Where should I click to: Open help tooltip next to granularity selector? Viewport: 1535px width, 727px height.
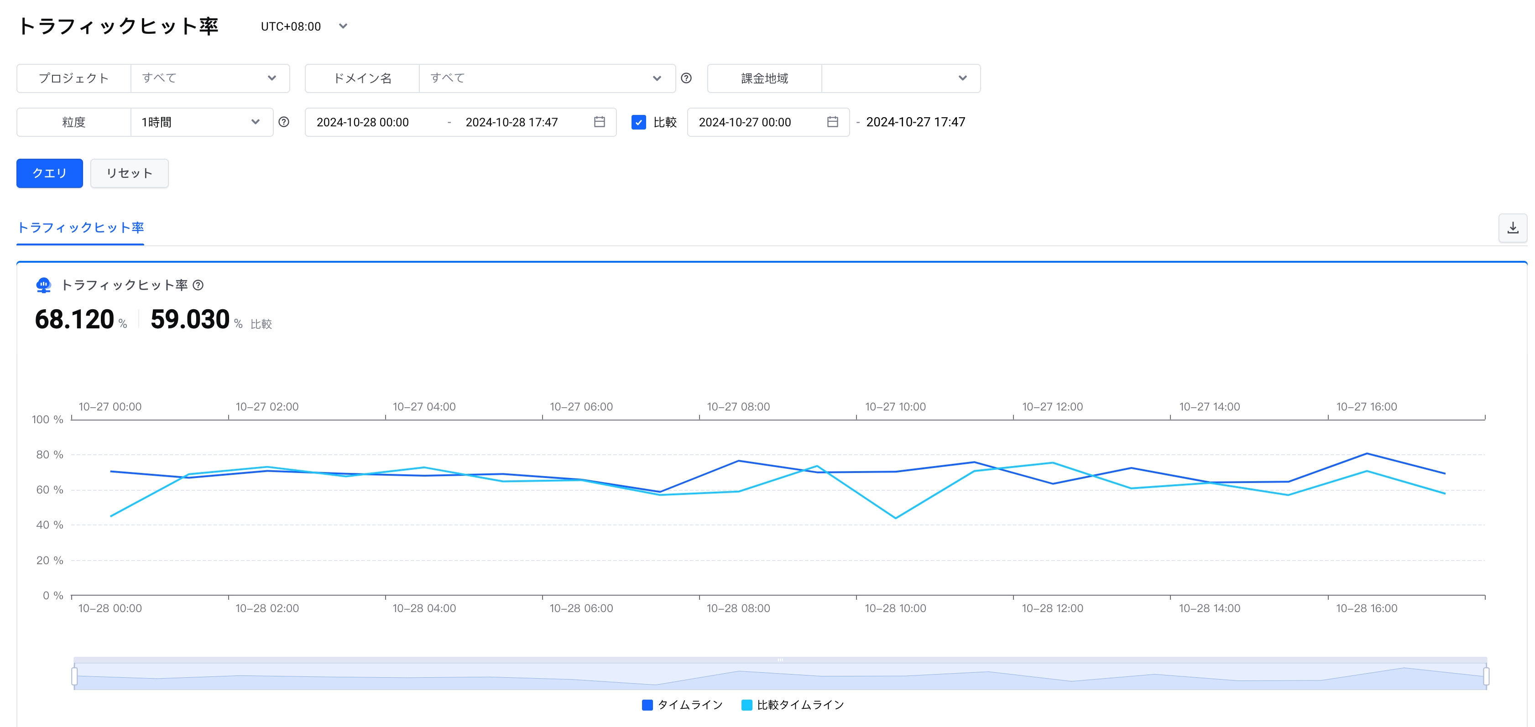point(284,122)
